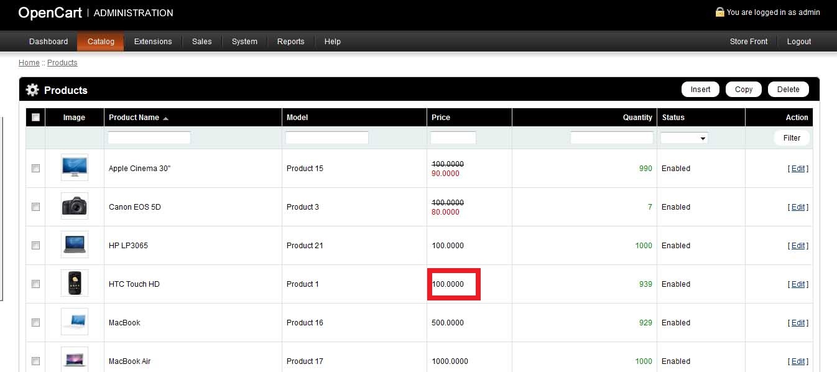Image resolution: width=837 pixels, height=372 pixels.
Task: Click the Product Name sort arrow
Action: click(x=166, y=118)
